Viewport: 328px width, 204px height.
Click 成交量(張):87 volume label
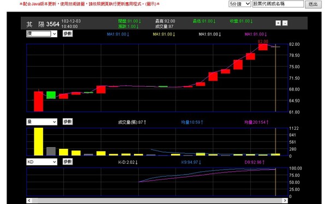[132, 122]
